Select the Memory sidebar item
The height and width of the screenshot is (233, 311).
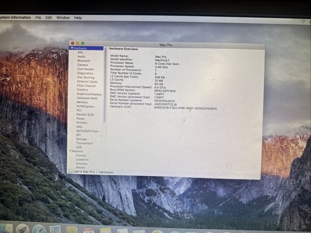(82, 102)
